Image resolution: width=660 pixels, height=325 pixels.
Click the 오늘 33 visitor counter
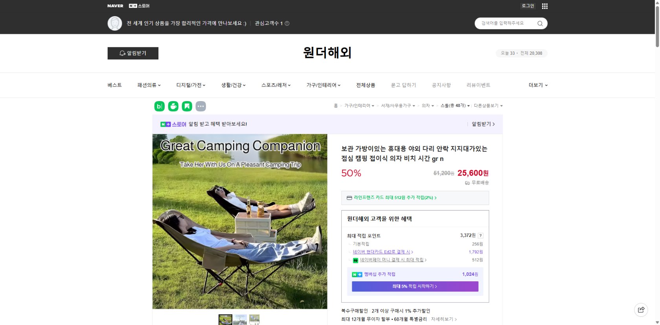508,53
